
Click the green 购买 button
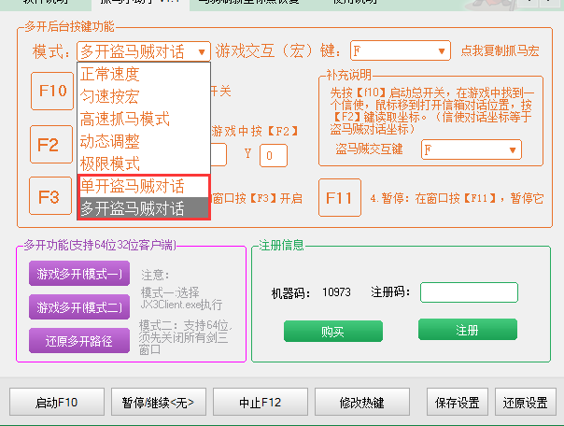tap(332, 332)
